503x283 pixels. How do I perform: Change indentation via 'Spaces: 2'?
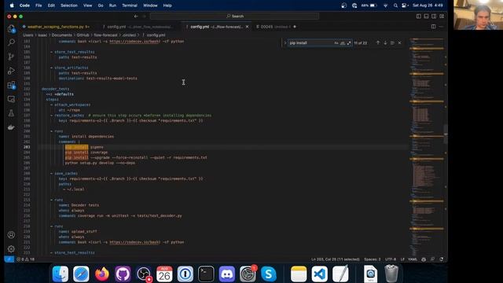coord(373,259)
